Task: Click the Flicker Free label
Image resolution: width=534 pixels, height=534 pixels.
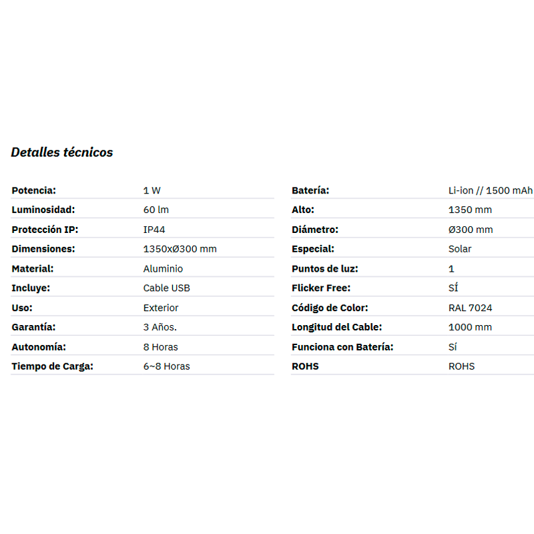Action: coord(321,288)
